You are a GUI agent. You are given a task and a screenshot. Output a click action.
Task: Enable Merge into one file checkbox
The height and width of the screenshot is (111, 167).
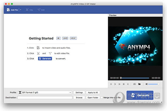point(102,98)
